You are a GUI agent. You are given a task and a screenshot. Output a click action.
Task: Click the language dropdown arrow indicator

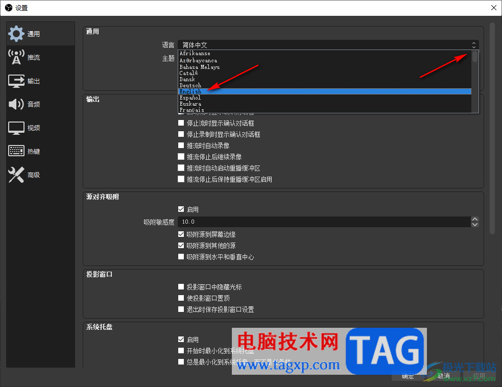click(x=474, y=45)
